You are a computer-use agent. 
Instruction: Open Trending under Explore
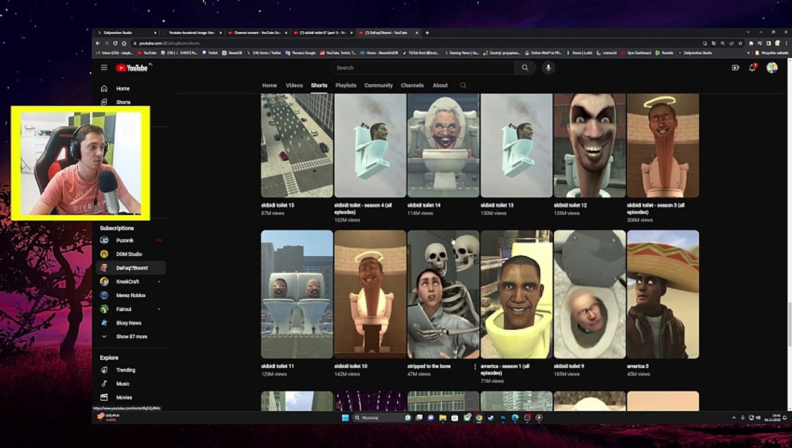point(125,370)
